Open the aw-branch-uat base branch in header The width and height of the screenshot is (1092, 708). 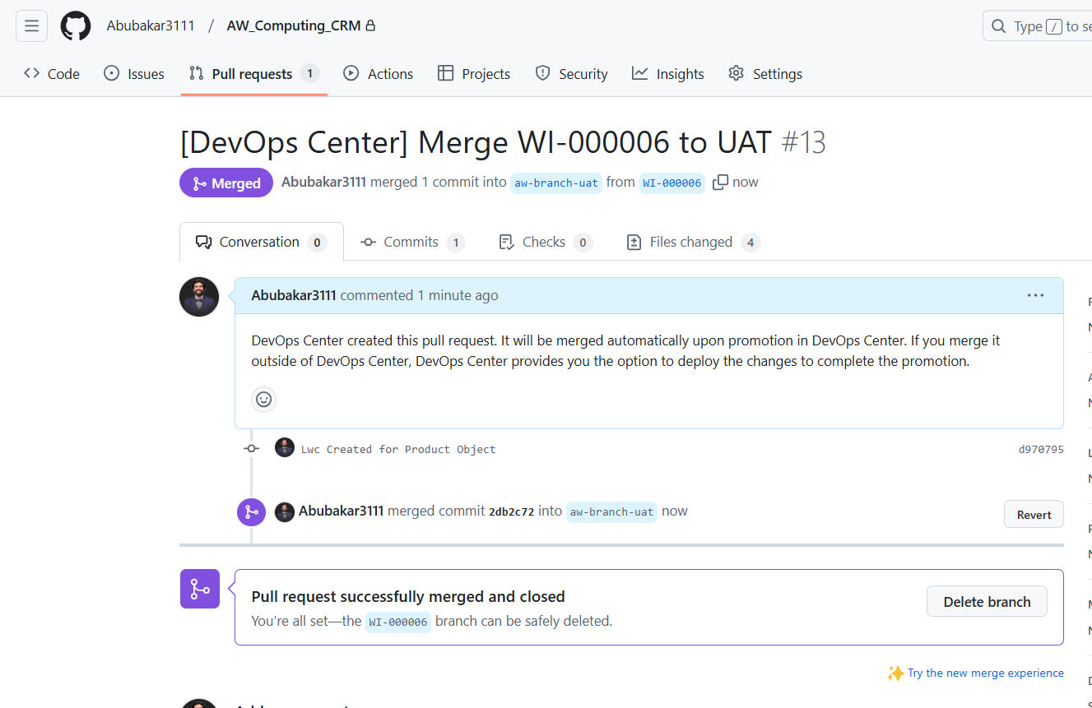(x=556, y=183)
